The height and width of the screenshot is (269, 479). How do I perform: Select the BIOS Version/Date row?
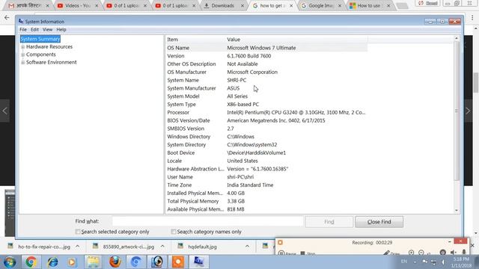point(266,120)
